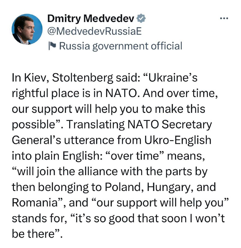
Task: Click the word 'rightful' in the tweet
Action: coord(30,93)
